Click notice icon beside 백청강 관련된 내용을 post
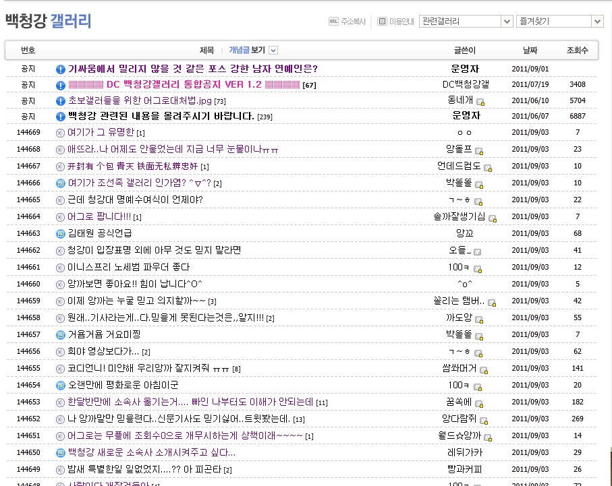Screen dimensions: 612x486 click(60, 116)
